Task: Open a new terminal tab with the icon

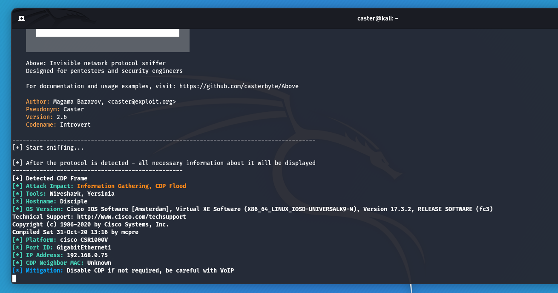Action: click(x=22, y=18)
